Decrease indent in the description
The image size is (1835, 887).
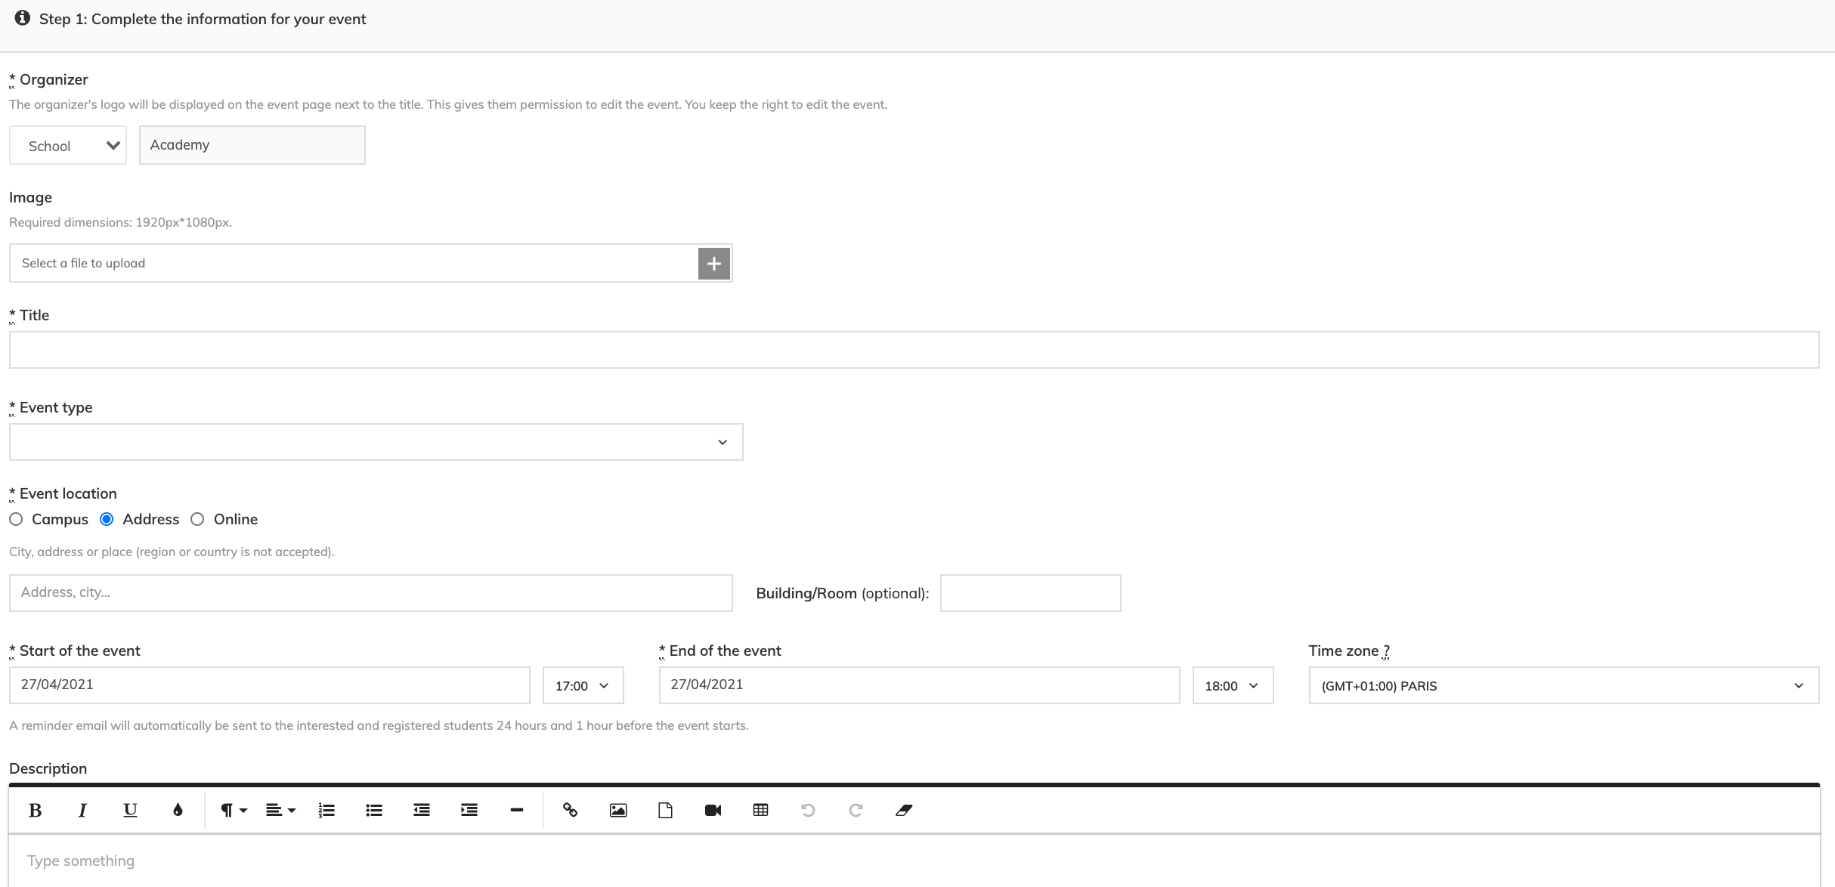tap(422, 810)
